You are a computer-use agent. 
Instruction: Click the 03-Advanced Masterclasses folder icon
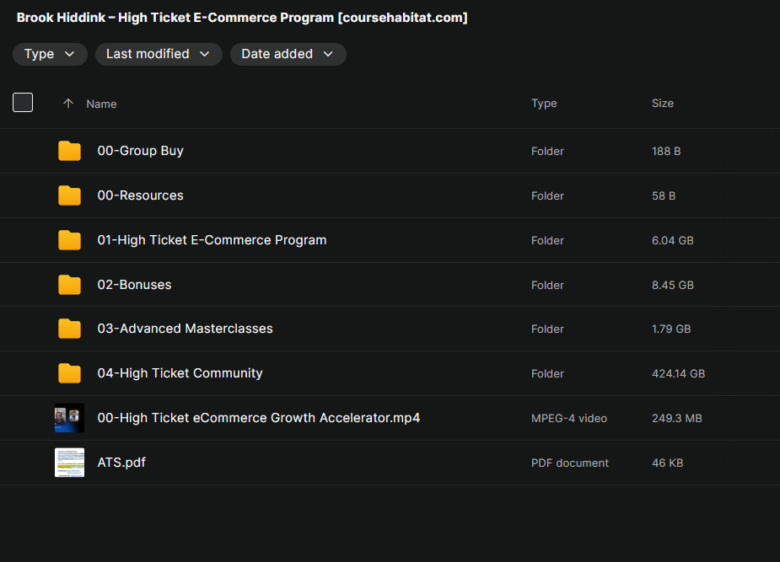tap(69, 329)
